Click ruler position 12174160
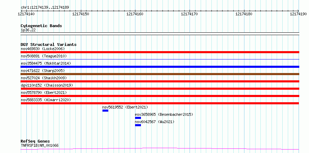Screen dimensions: 309x153 (135, 14)
